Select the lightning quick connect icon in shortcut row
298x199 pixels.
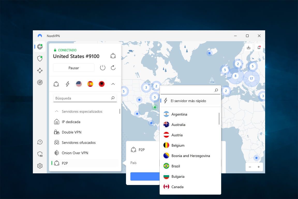tap(68, 84)
